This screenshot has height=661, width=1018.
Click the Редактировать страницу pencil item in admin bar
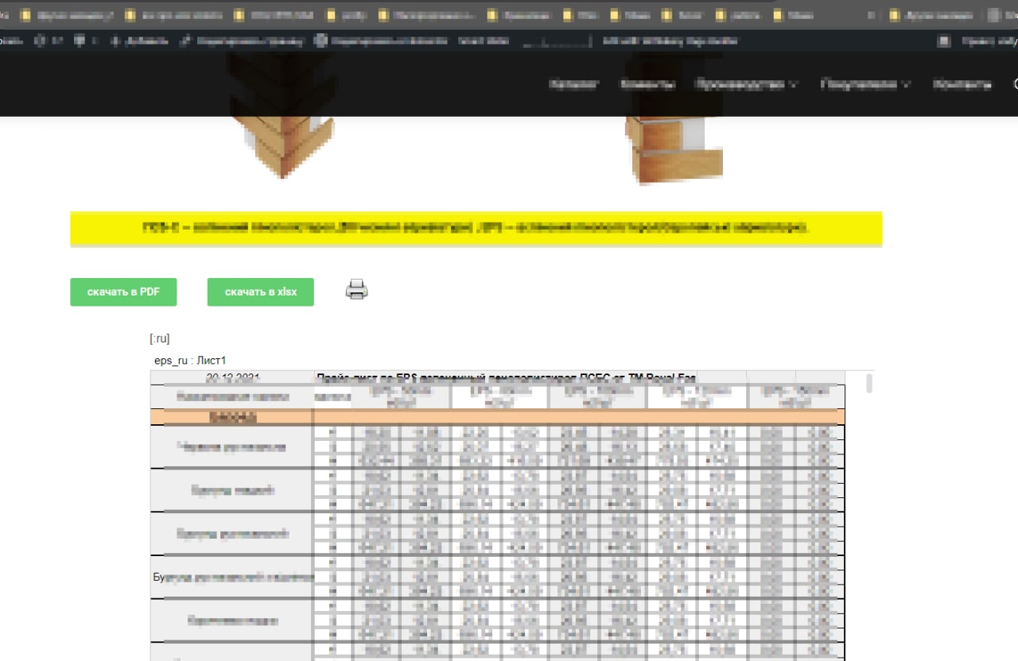tap(243, 41)
